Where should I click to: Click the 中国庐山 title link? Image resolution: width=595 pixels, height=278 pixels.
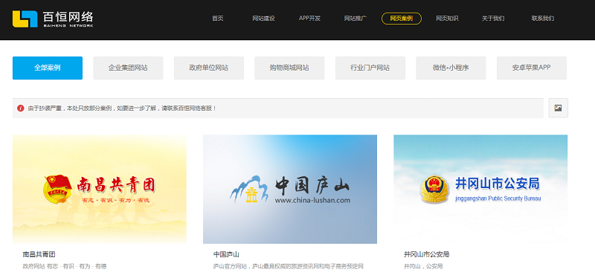[226, 254]
